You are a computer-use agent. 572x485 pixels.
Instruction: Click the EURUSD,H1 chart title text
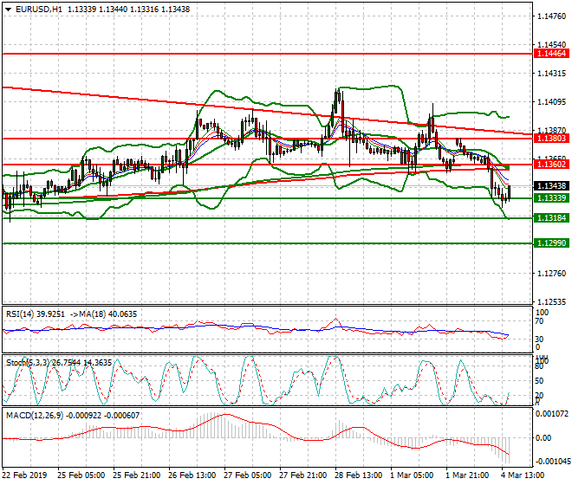[x=39, y=10]
